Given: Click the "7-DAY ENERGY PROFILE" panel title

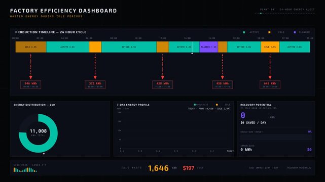Looking at the screenshot, I should (133, 105).
